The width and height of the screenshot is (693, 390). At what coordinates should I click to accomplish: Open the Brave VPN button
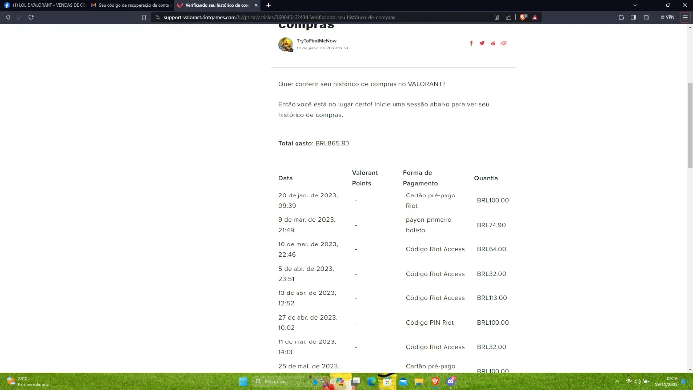(x=667, y=17)
